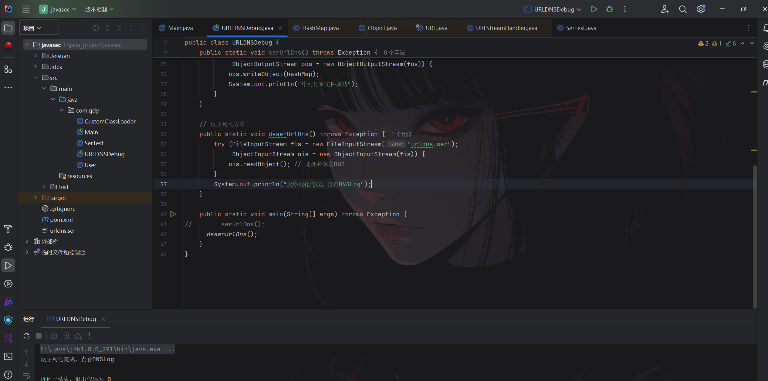This screenshot has width=768, height=381.
Task: Open the Terminal tool window
Action: coord(8,356)
